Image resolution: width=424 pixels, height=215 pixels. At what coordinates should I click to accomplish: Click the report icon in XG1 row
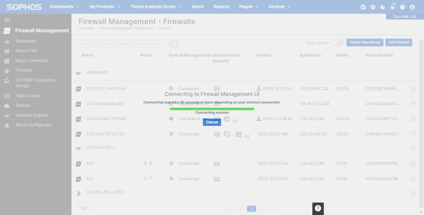point(217,179)
